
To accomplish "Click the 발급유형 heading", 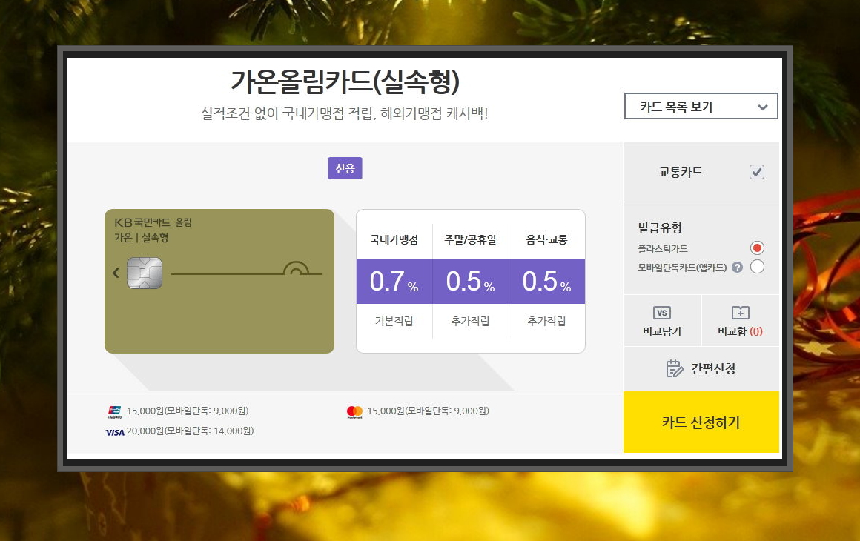I will 660,228.
